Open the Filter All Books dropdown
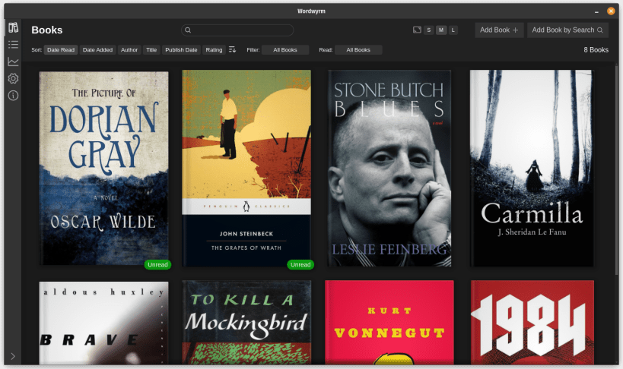623x369 pixels. coord(285,49)
